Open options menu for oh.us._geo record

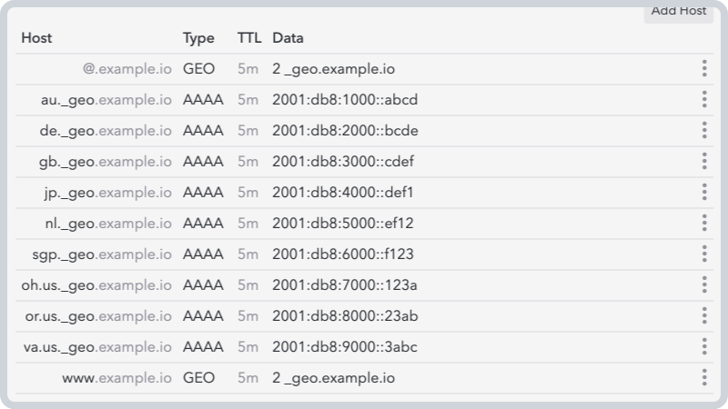(704, 285)
